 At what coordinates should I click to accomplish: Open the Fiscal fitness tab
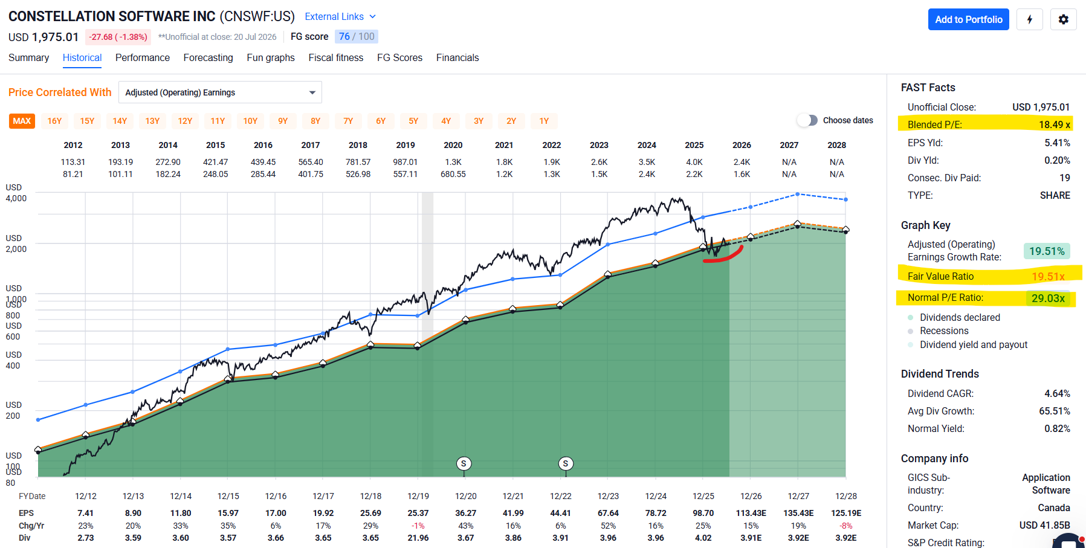tap(336, 57)
